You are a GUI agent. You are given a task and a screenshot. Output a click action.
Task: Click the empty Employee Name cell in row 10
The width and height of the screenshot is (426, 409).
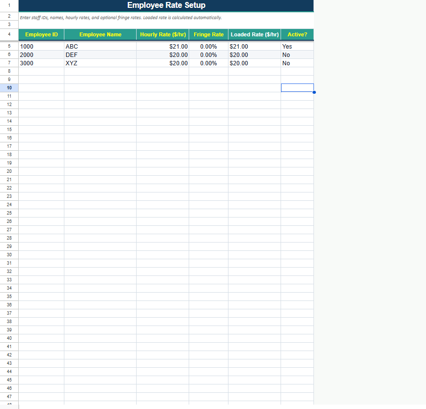coord(100,88)
